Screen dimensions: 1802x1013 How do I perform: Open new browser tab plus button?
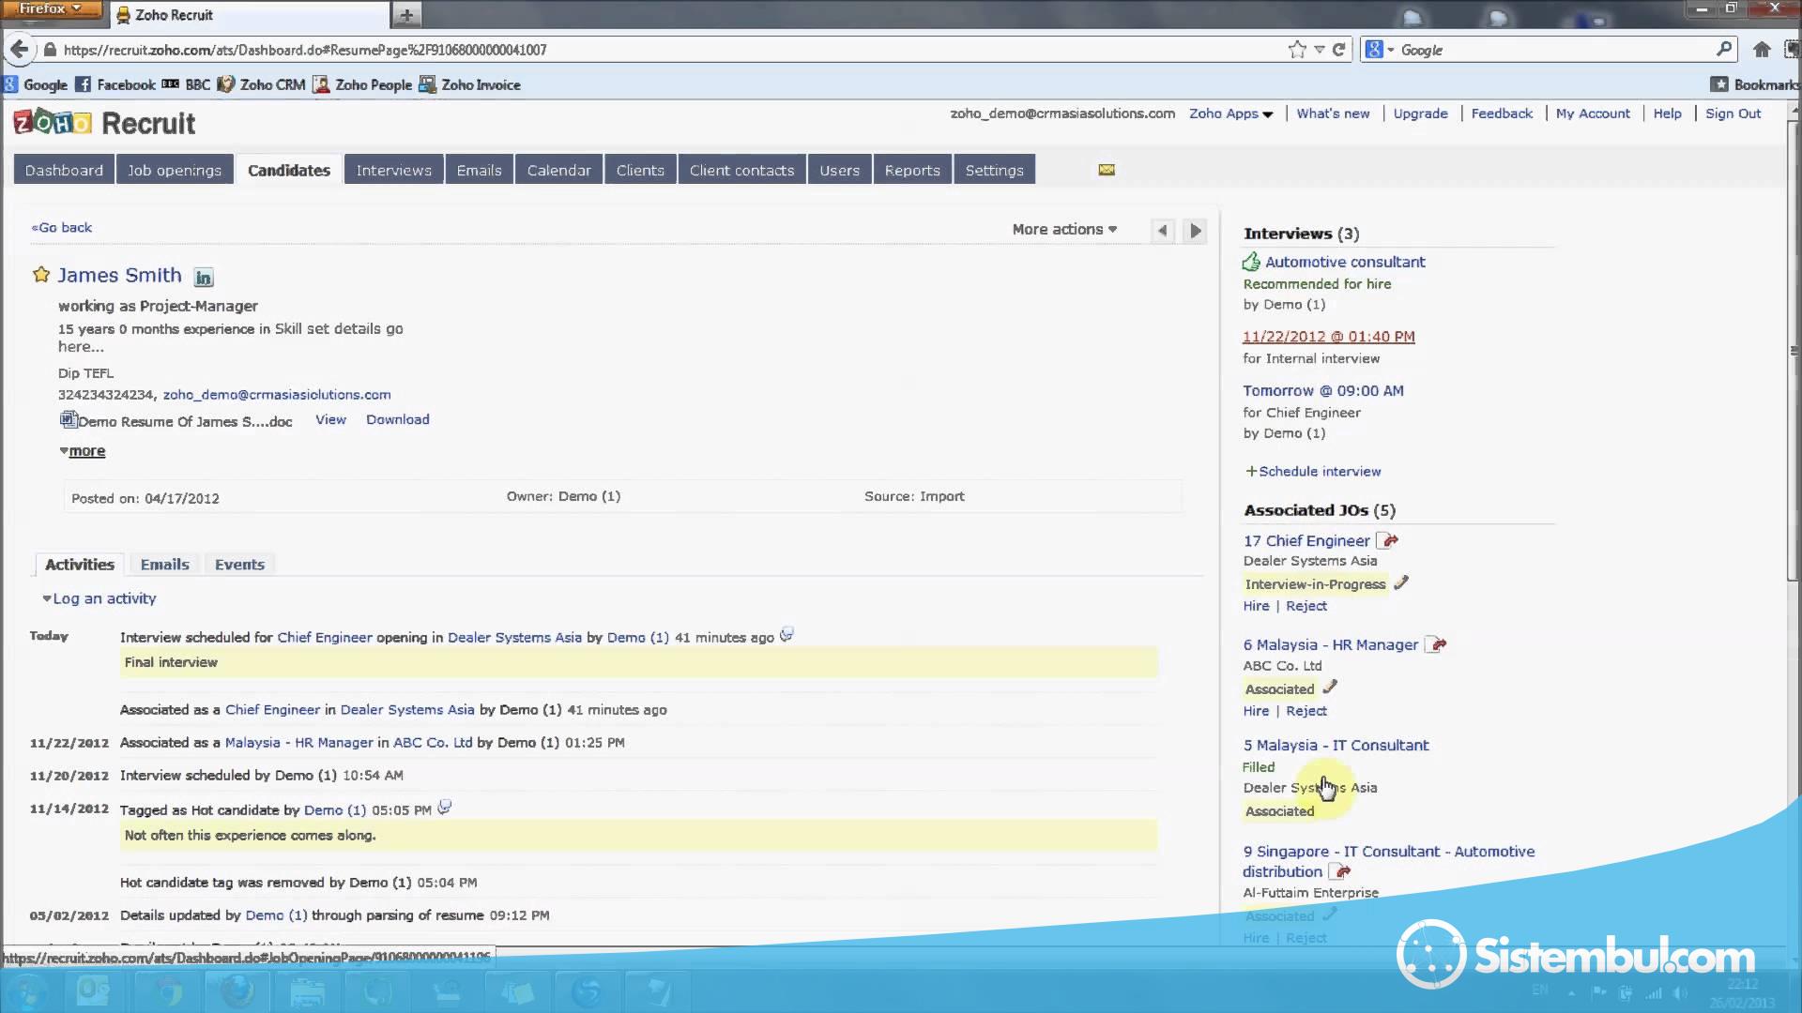click(406, 15)
